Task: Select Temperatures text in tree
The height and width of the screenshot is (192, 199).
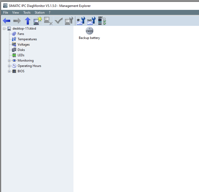Action: (27, 39)
